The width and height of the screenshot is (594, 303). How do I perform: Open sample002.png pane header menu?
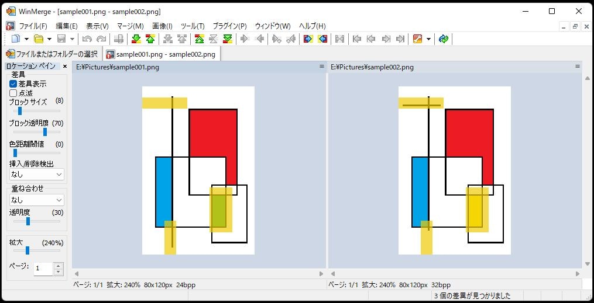(x=578, y=66)
